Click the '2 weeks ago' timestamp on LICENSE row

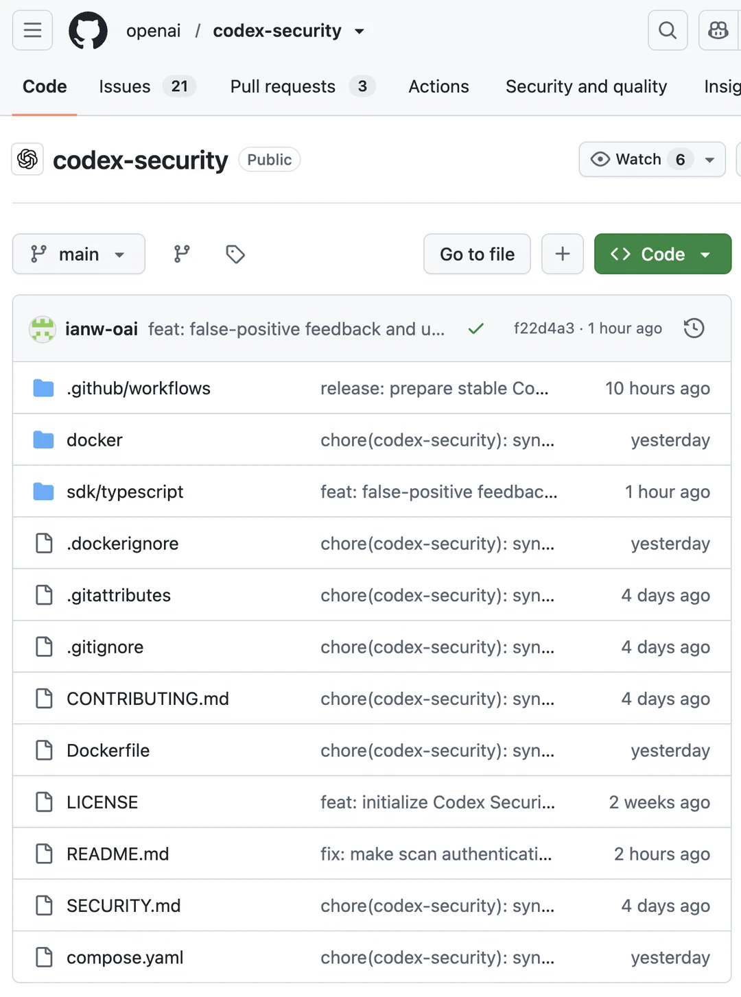pyautogui.click(x=659, y=802)
